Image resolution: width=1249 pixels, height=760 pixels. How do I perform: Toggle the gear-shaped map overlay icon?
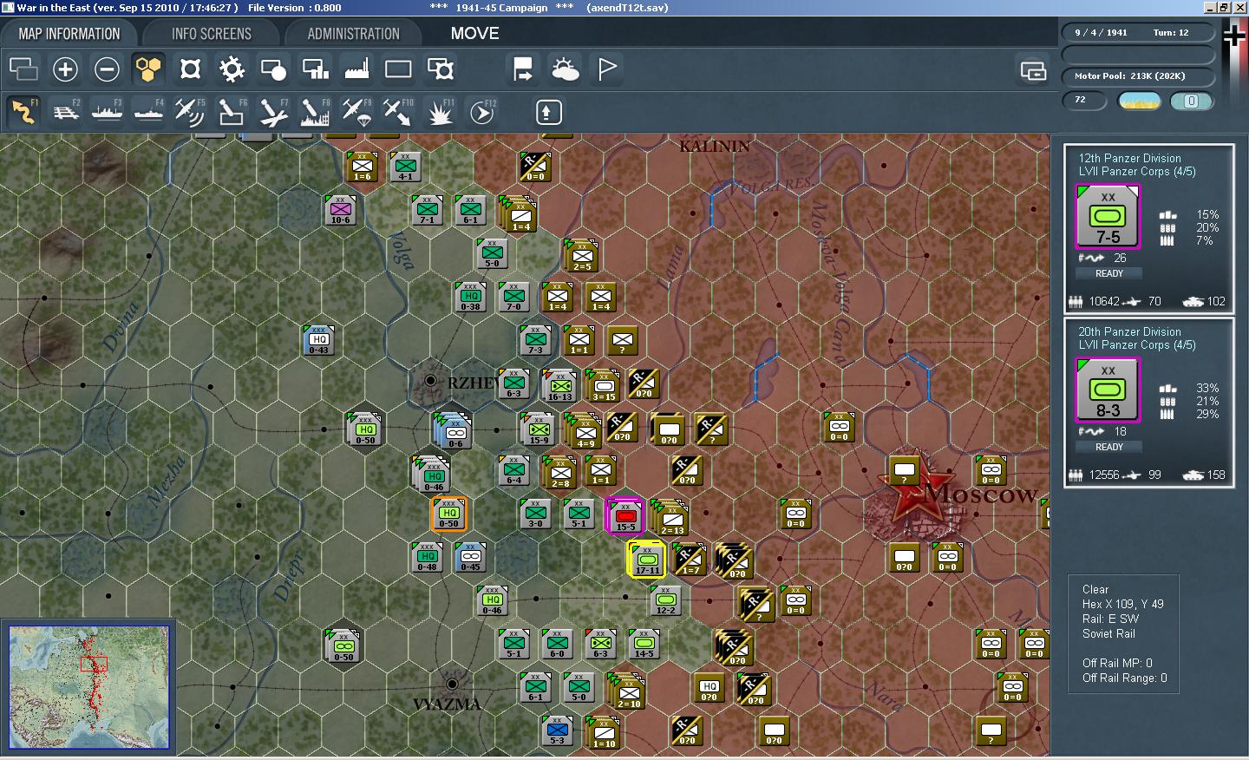232,69
